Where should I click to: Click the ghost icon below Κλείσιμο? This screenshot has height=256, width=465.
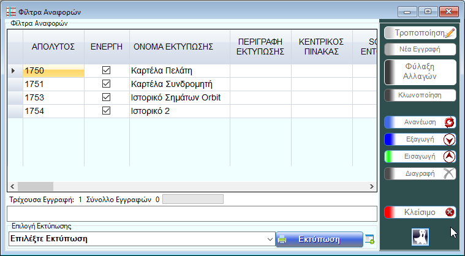tap(420, 236)
